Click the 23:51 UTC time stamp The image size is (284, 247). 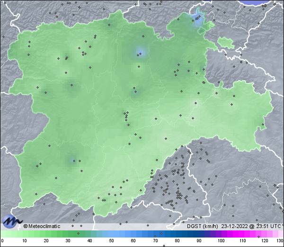tap(268, 226)
